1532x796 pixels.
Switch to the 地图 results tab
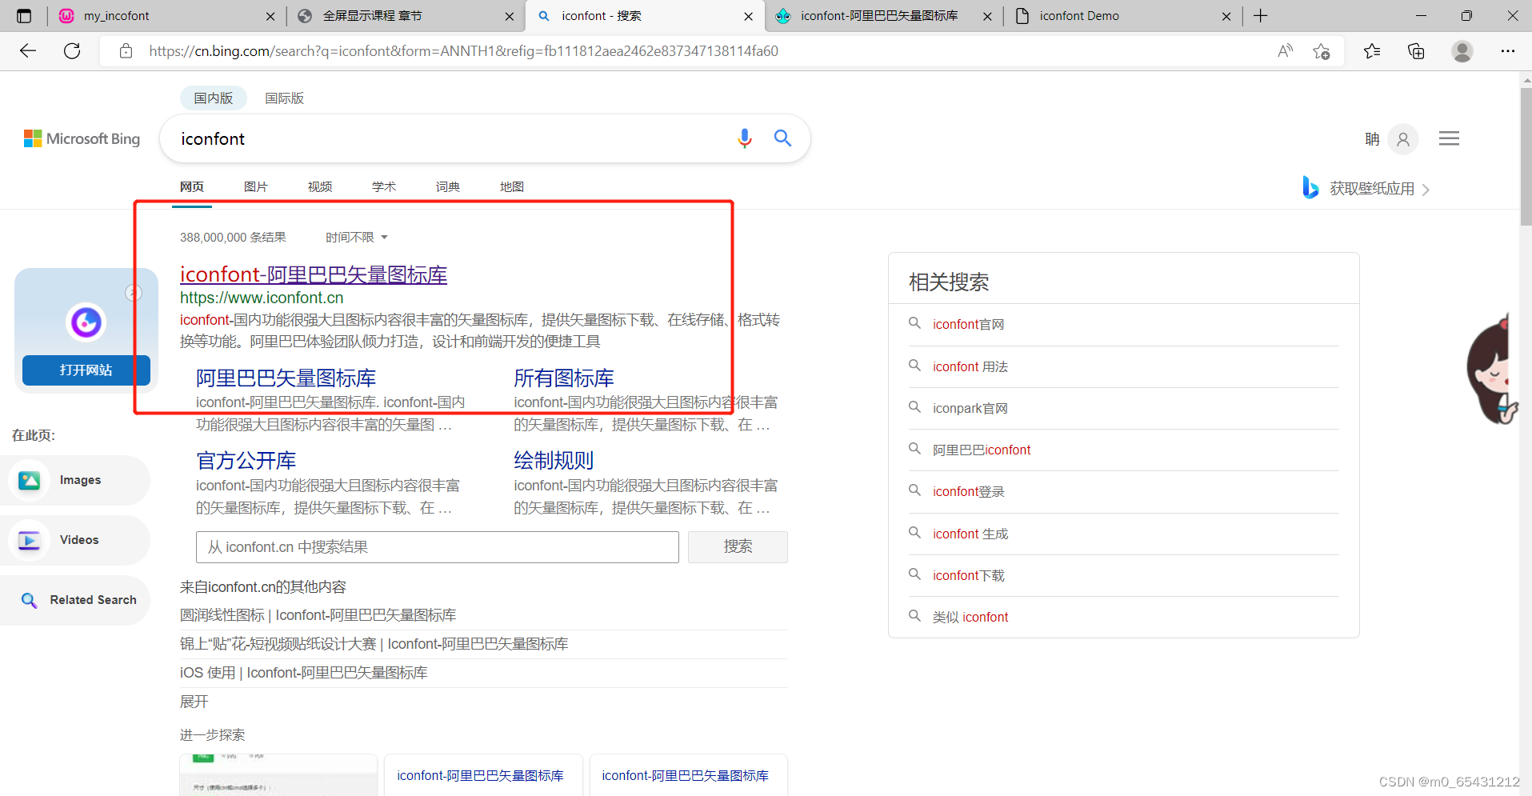512,186
